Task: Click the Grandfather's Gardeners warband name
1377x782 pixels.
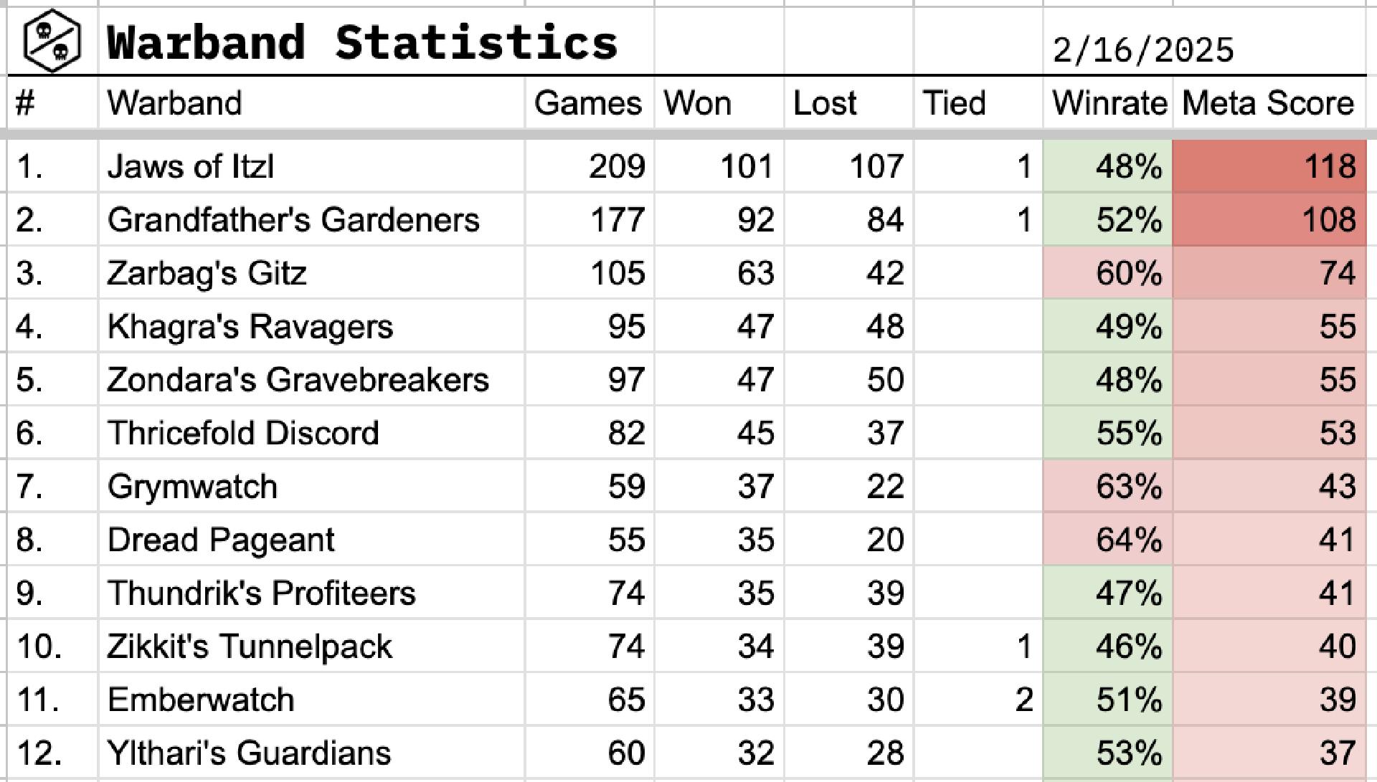Action: click(293, 219)
